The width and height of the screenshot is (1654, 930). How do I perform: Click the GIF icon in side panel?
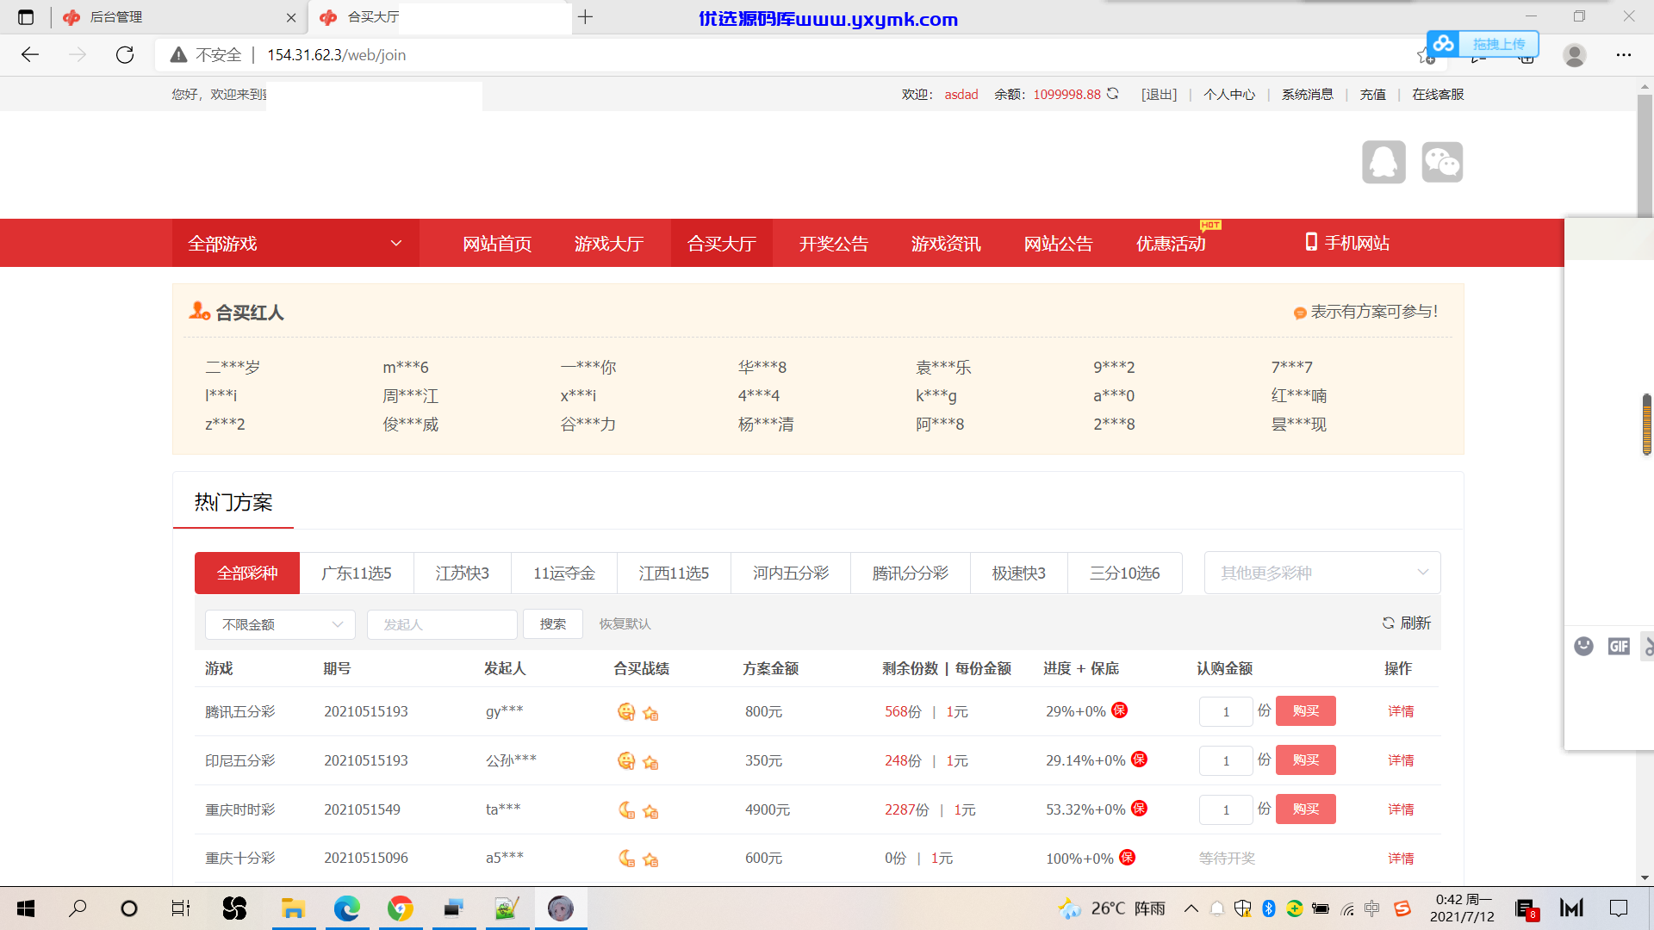1619,646
